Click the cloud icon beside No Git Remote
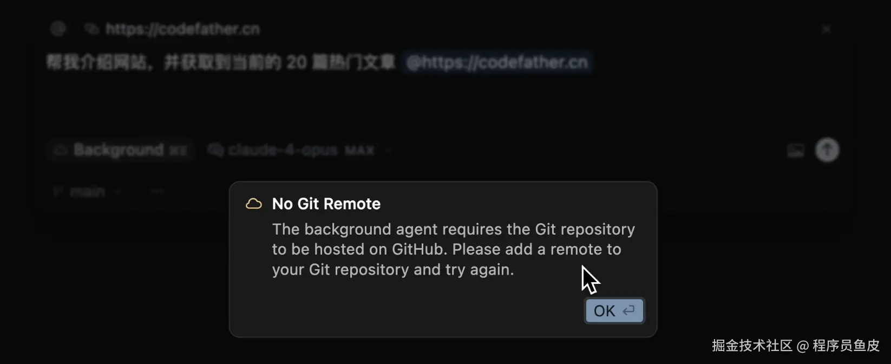The height and width of the screenshot is (364, 891). 254,204
